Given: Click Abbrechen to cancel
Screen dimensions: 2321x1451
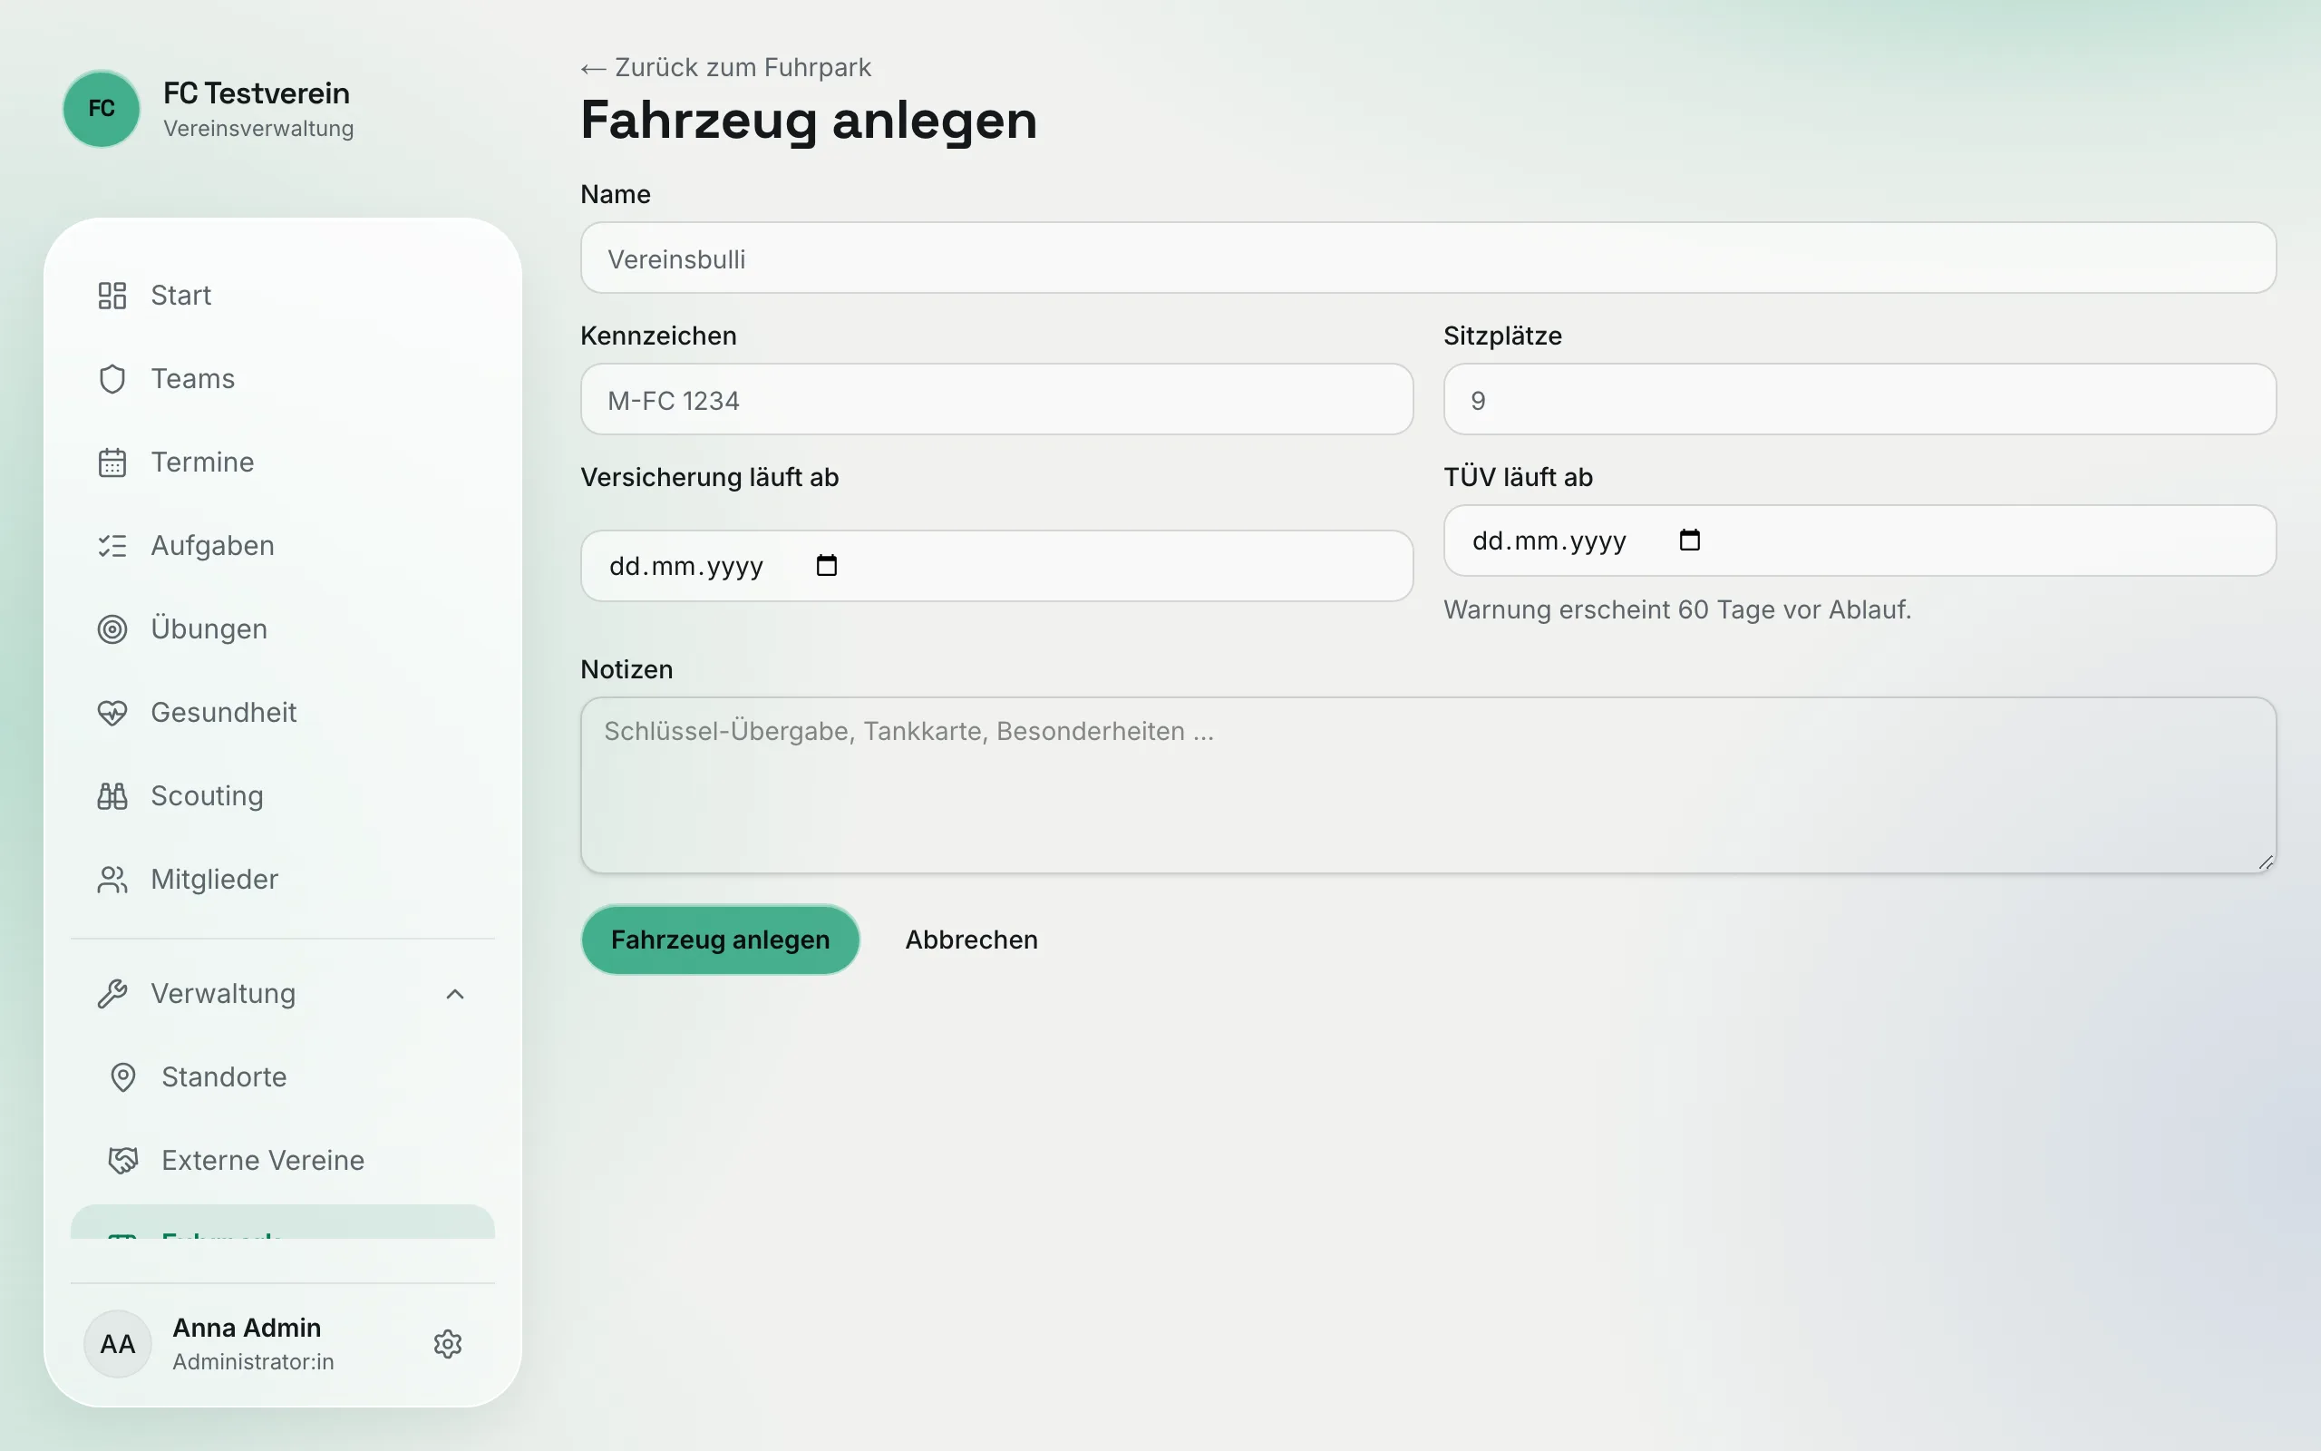Looking at the screenshot, I should pyautogui.click(x=972, y=940).
